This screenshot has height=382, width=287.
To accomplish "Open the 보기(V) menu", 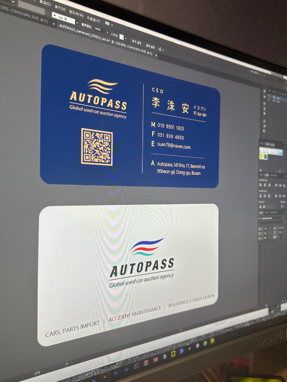I will [60, 9].
